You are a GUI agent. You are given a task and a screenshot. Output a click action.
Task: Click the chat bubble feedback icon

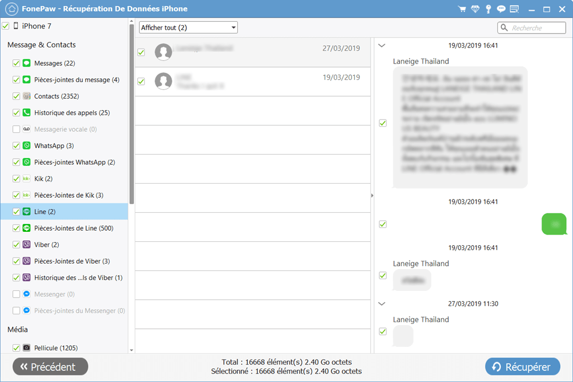click(501, 9)
